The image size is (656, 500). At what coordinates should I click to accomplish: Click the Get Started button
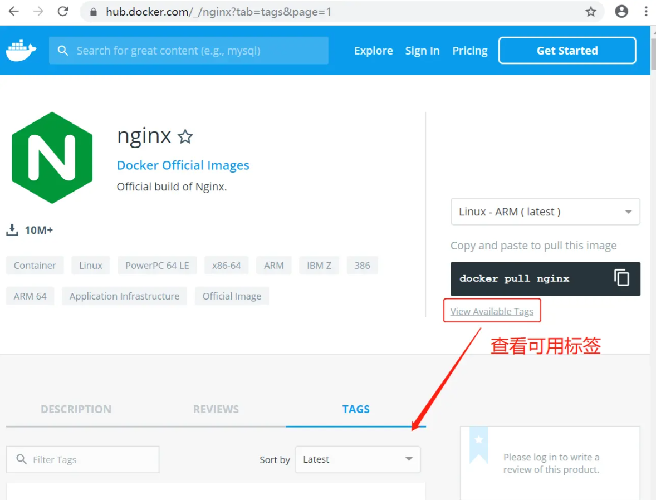coord(567,51)
